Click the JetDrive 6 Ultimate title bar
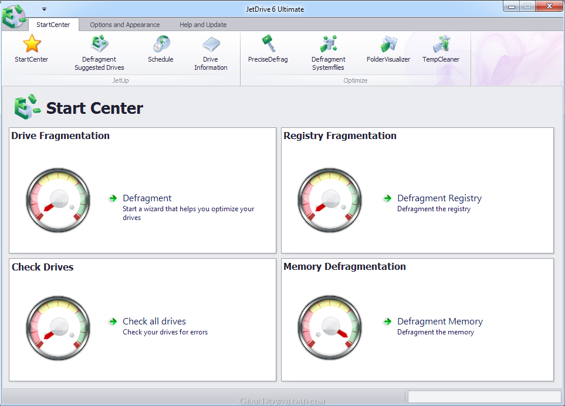Viewport: 565px width, 406px height. click(275, 9)
